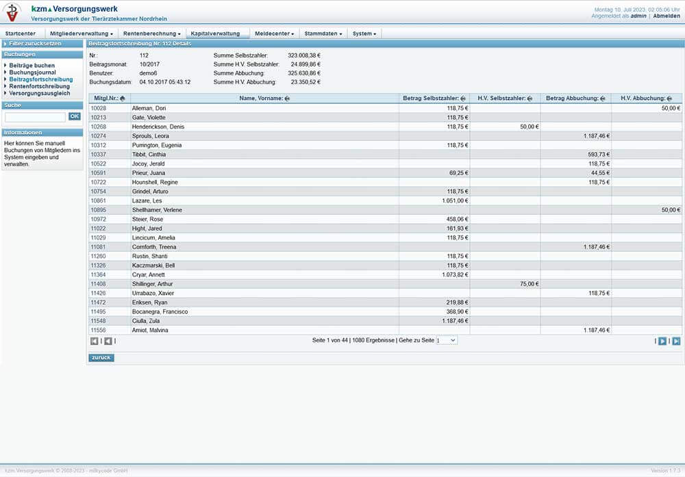Select row Bocanegra, Francisco
This screenshot has height=477, width=685.
[384, 311]
